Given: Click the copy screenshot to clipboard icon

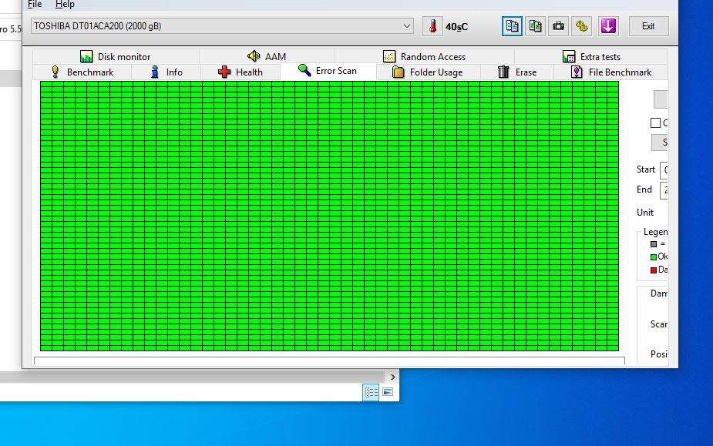Looking at the screenshot, I should click(x=535, y=26).
